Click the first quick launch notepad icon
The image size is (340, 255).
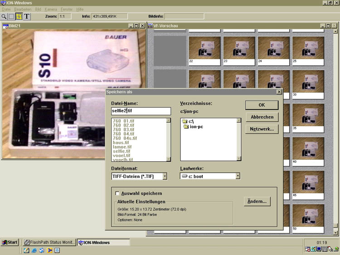click(x=26, y=250)
